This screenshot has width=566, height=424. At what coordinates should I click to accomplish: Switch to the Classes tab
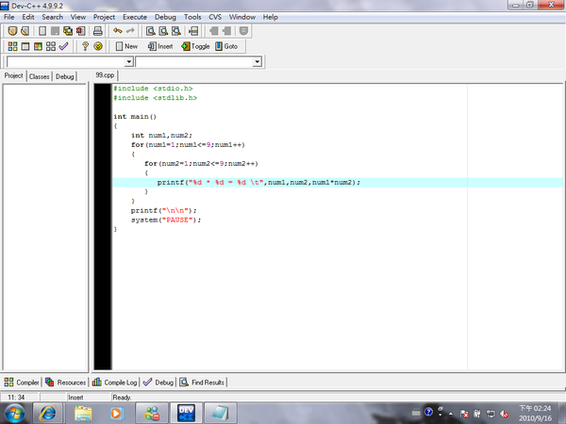pos(39,76)
